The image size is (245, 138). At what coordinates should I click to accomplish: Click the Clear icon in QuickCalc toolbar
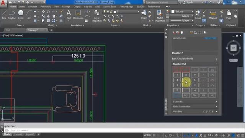174,32
